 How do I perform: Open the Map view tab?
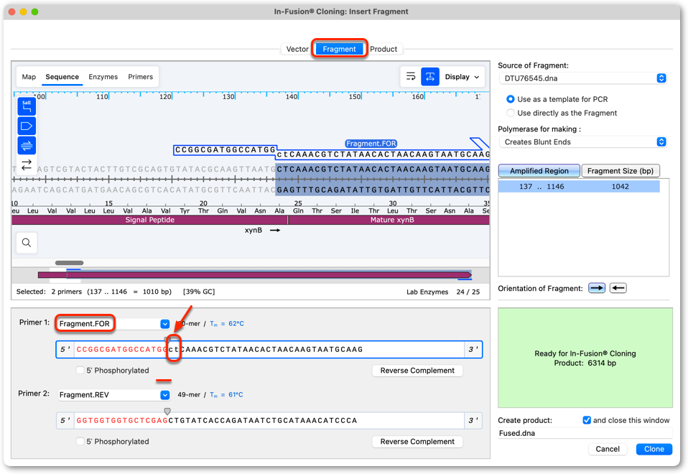[29, 77]
